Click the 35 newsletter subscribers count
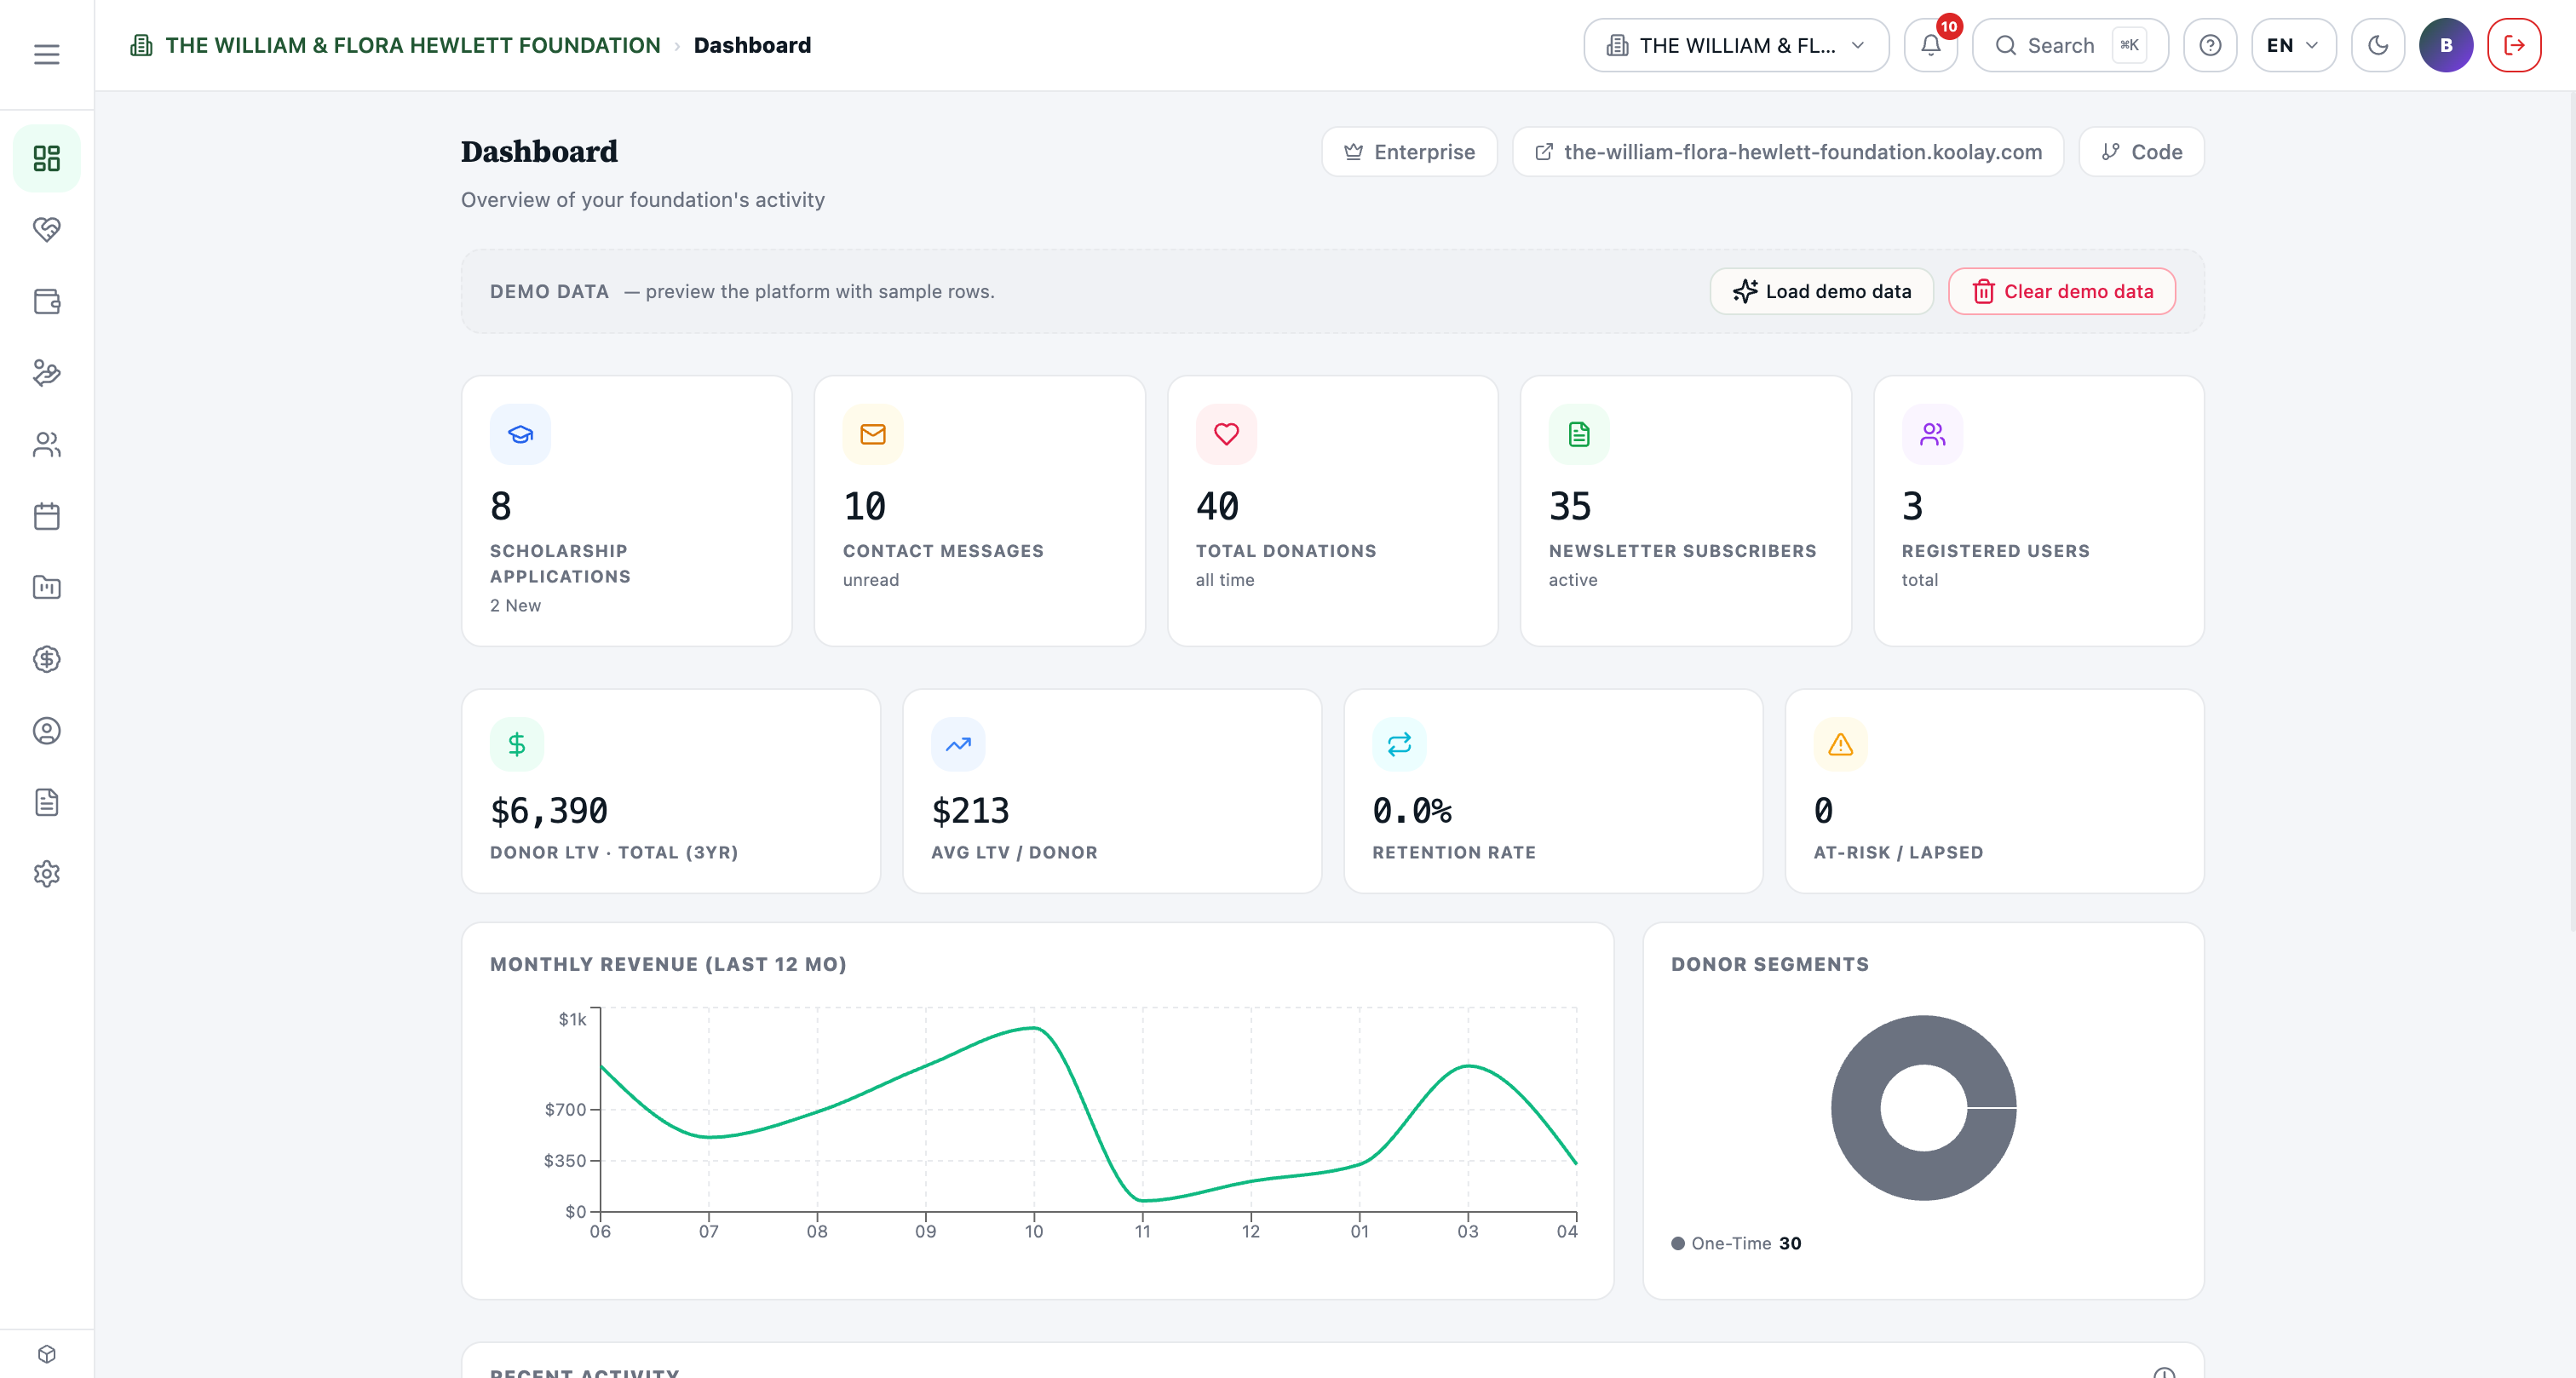The height and width of the screenshot is (1378, 2576). coord(1570,506)
